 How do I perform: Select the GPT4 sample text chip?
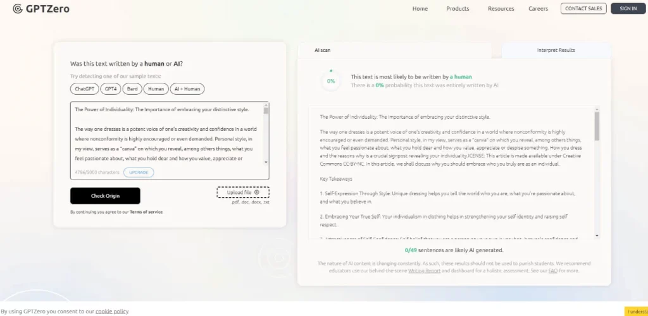(111, 89)
